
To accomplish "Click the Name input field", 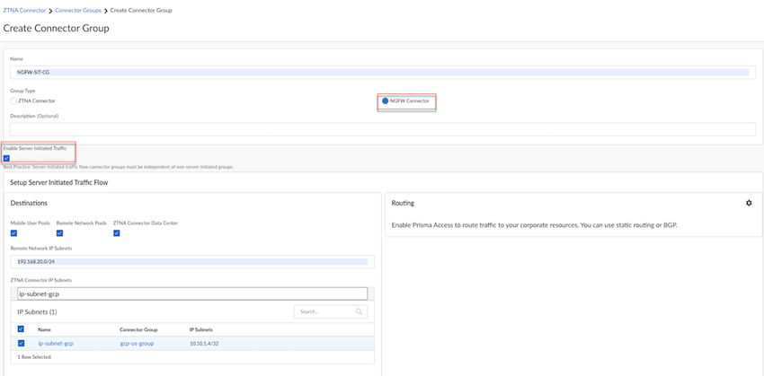I will click(382, 71).
